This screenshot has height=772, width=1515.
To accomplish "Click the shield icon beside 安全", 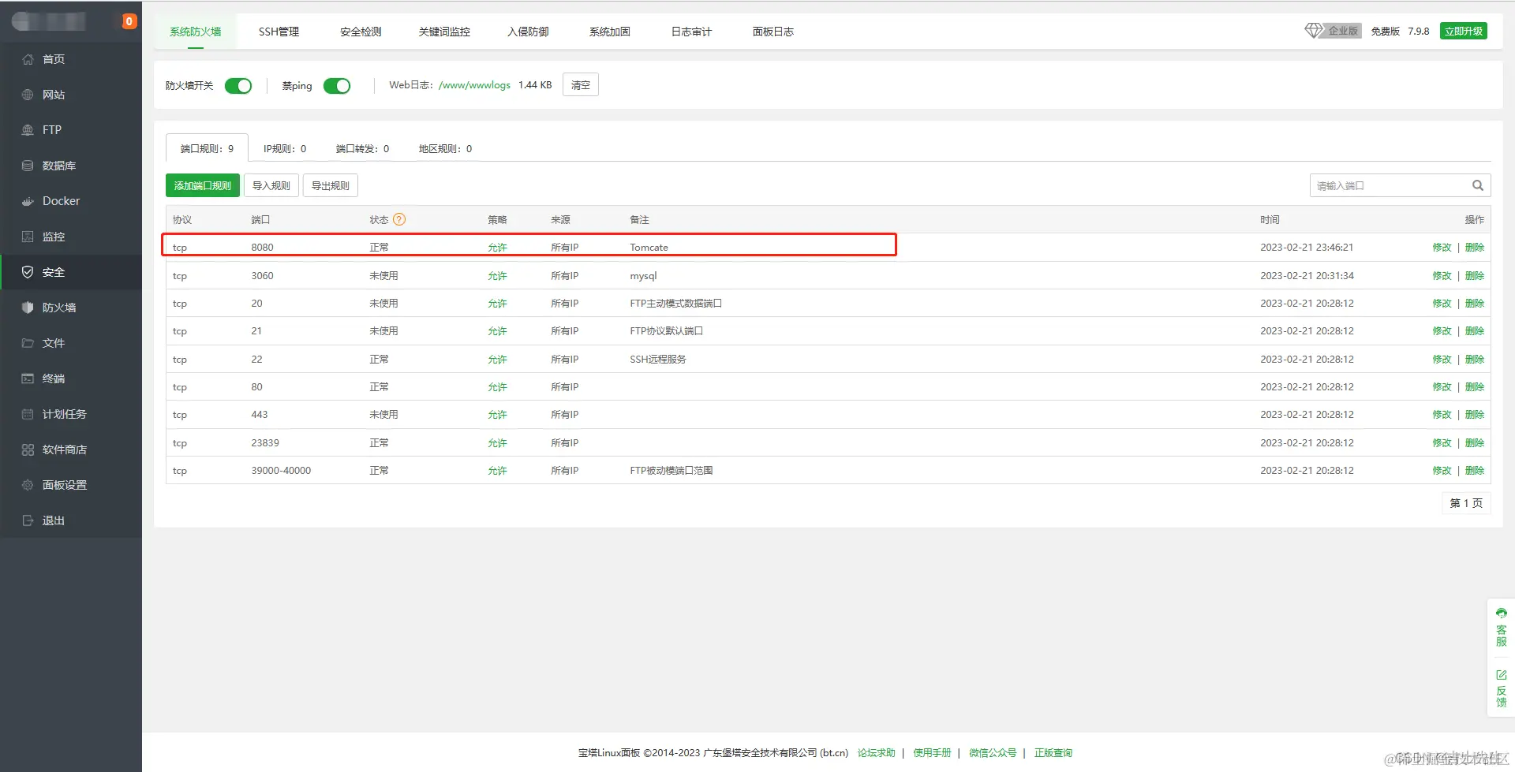I will click(x=28, y=272).
